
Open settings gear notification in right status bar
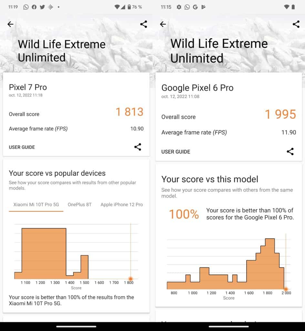(x=179, y=7)
